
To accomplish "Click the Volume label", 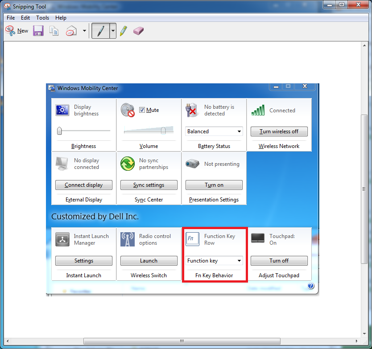I will pyautogui.click(x=149, y=146).
